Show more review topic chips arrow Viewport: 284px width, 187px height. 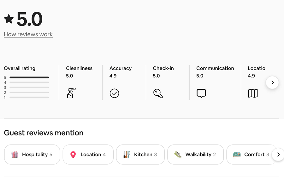click(278, 155)
